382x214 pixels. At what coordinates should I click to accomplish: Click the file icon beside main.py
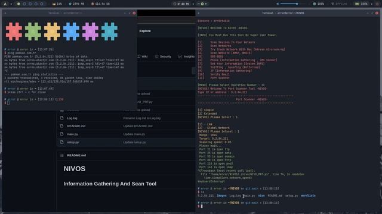[62, 134]
